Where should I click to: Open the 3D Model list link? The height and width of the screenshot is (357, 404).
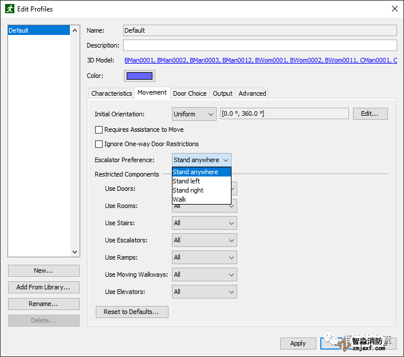click(x=260, y=60)
